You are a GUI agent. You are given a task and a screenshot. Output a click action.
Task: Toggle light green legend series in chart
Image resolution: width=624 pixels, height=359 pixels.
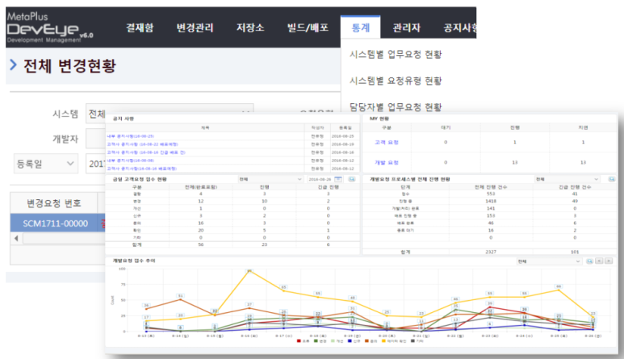[x=337, y=341]
